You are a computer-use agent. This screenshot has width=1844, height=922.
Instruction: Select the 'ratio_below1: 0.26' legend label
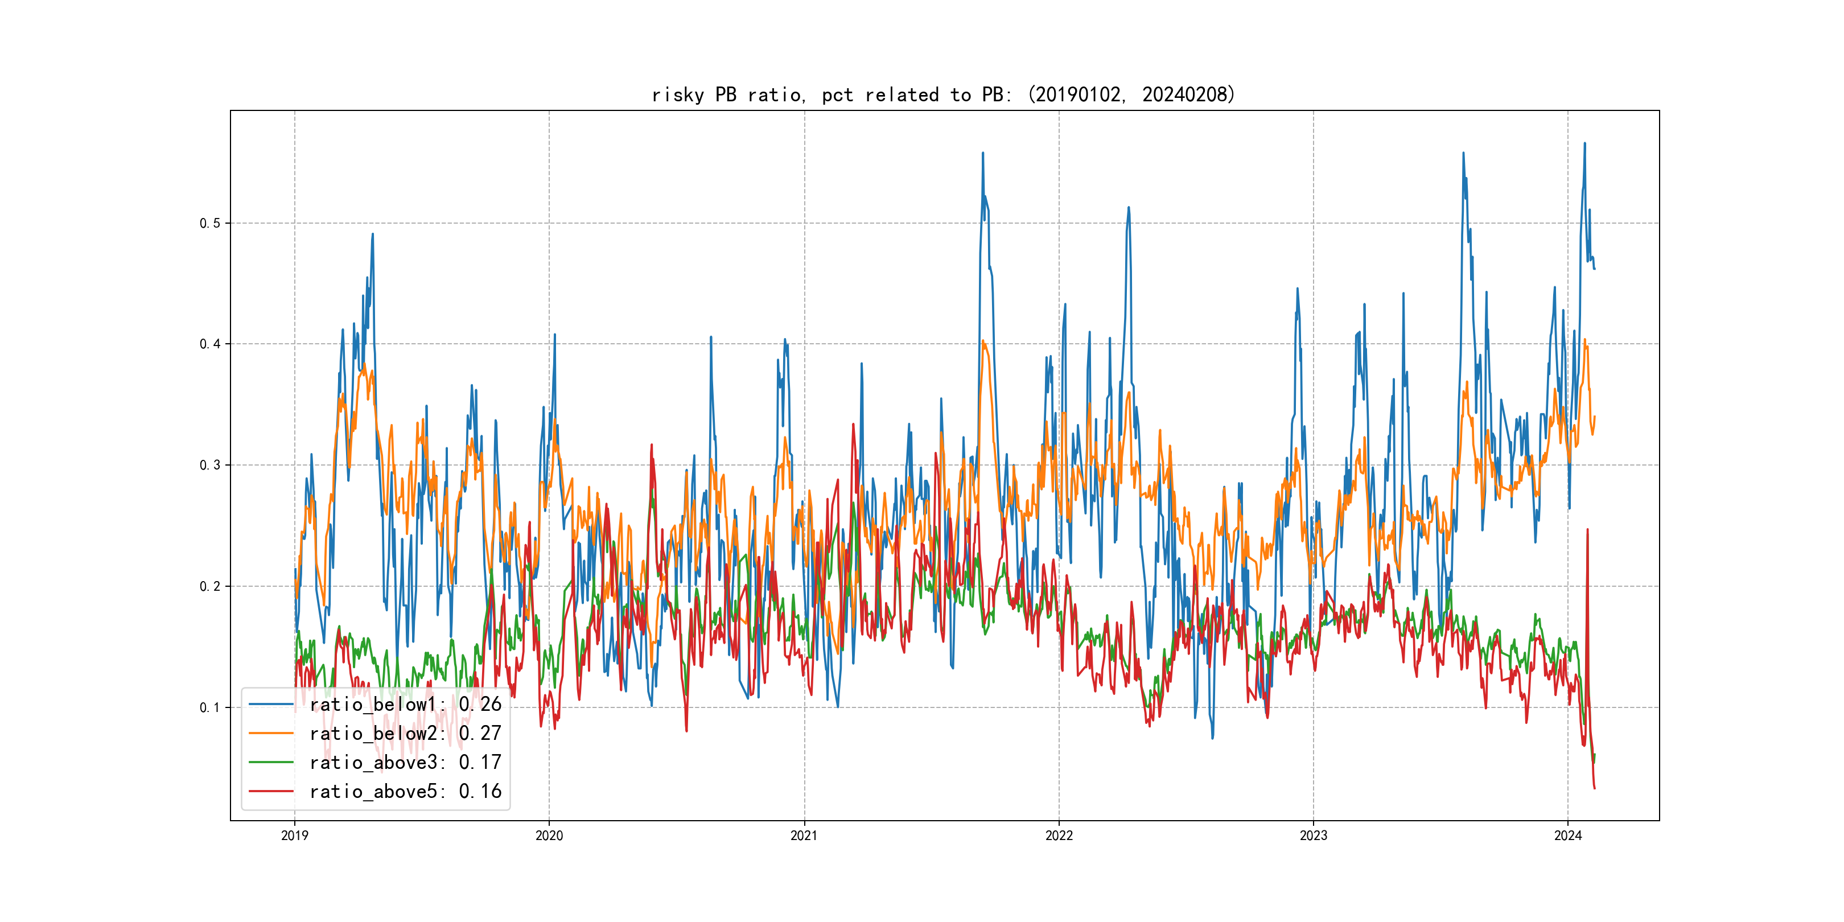click(405, 705)
